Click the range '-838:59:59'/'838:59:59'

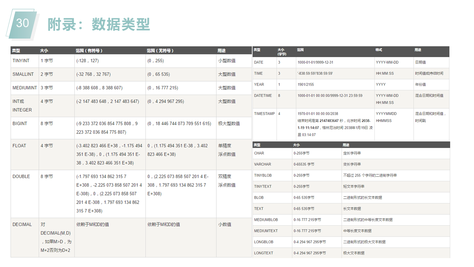pyautogui.click(x=315, y=73)
